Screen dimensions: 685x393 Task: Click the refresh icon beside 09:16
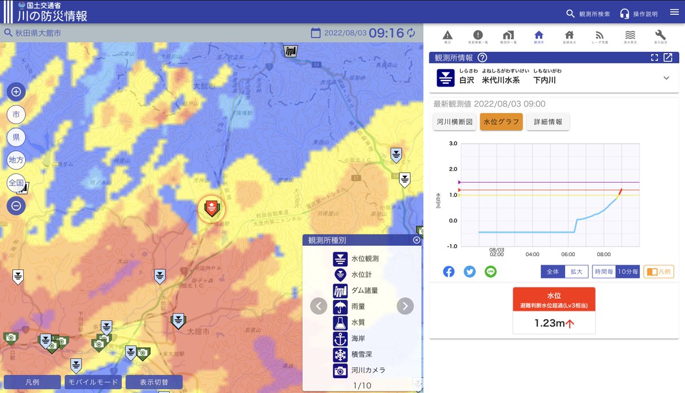[x=411, y=33]
